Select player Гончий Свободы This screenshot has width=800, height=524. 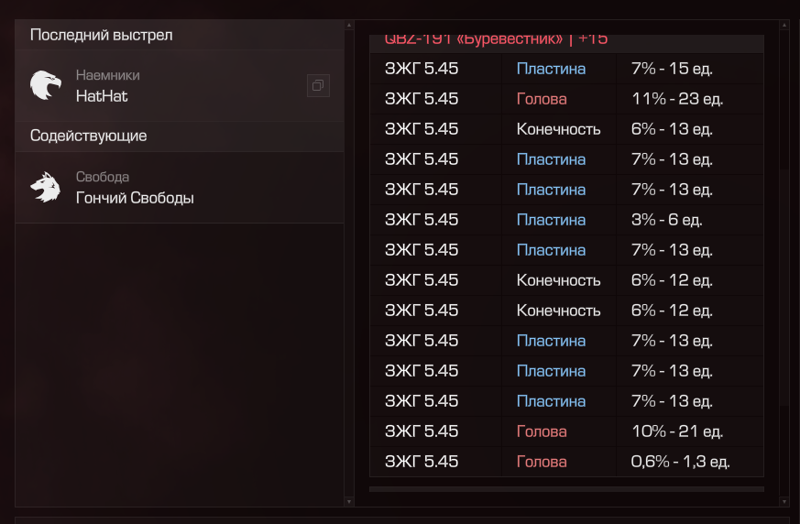(x=135, y=198)
